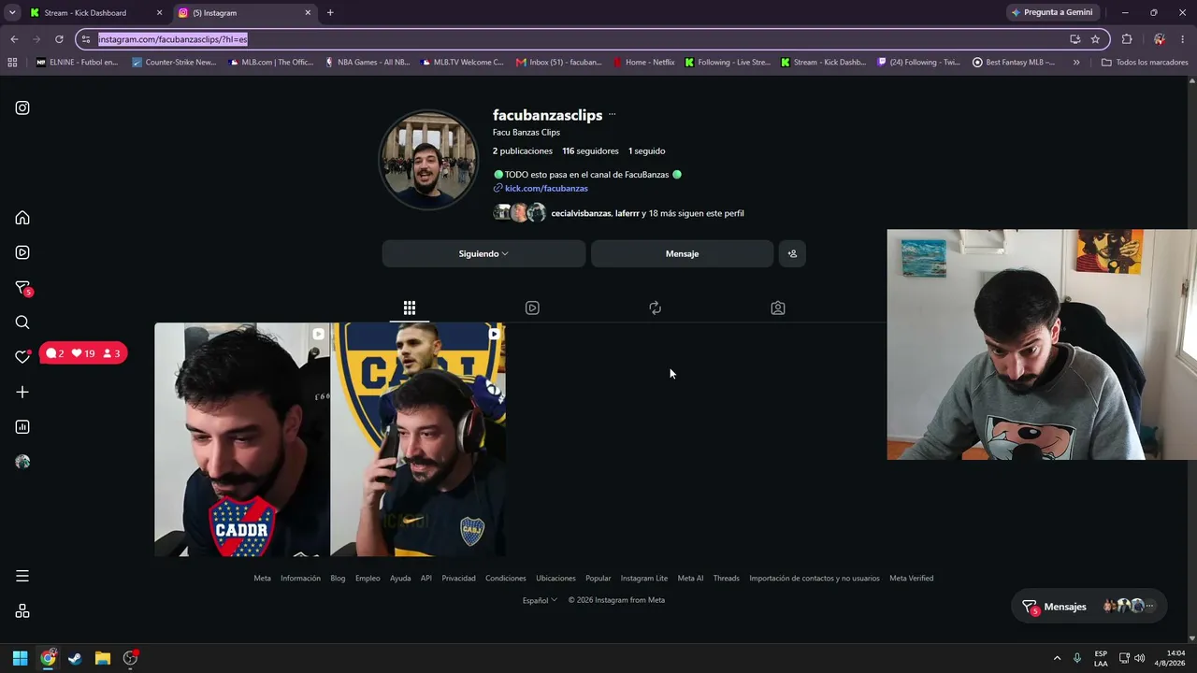Screen dimensions: 1197x673
Task: Switch to the reposts tab on profile
Action: click(655, 308)
